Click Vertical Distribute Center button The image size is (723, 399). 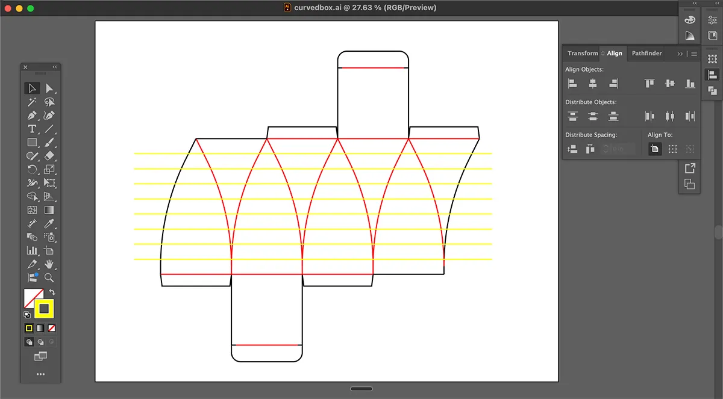[x=593, y=116]
